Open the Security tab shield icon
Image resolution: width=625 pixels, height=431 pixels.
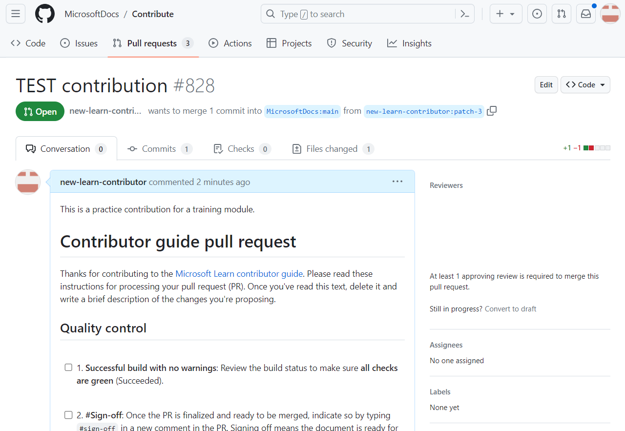[333, 43]
